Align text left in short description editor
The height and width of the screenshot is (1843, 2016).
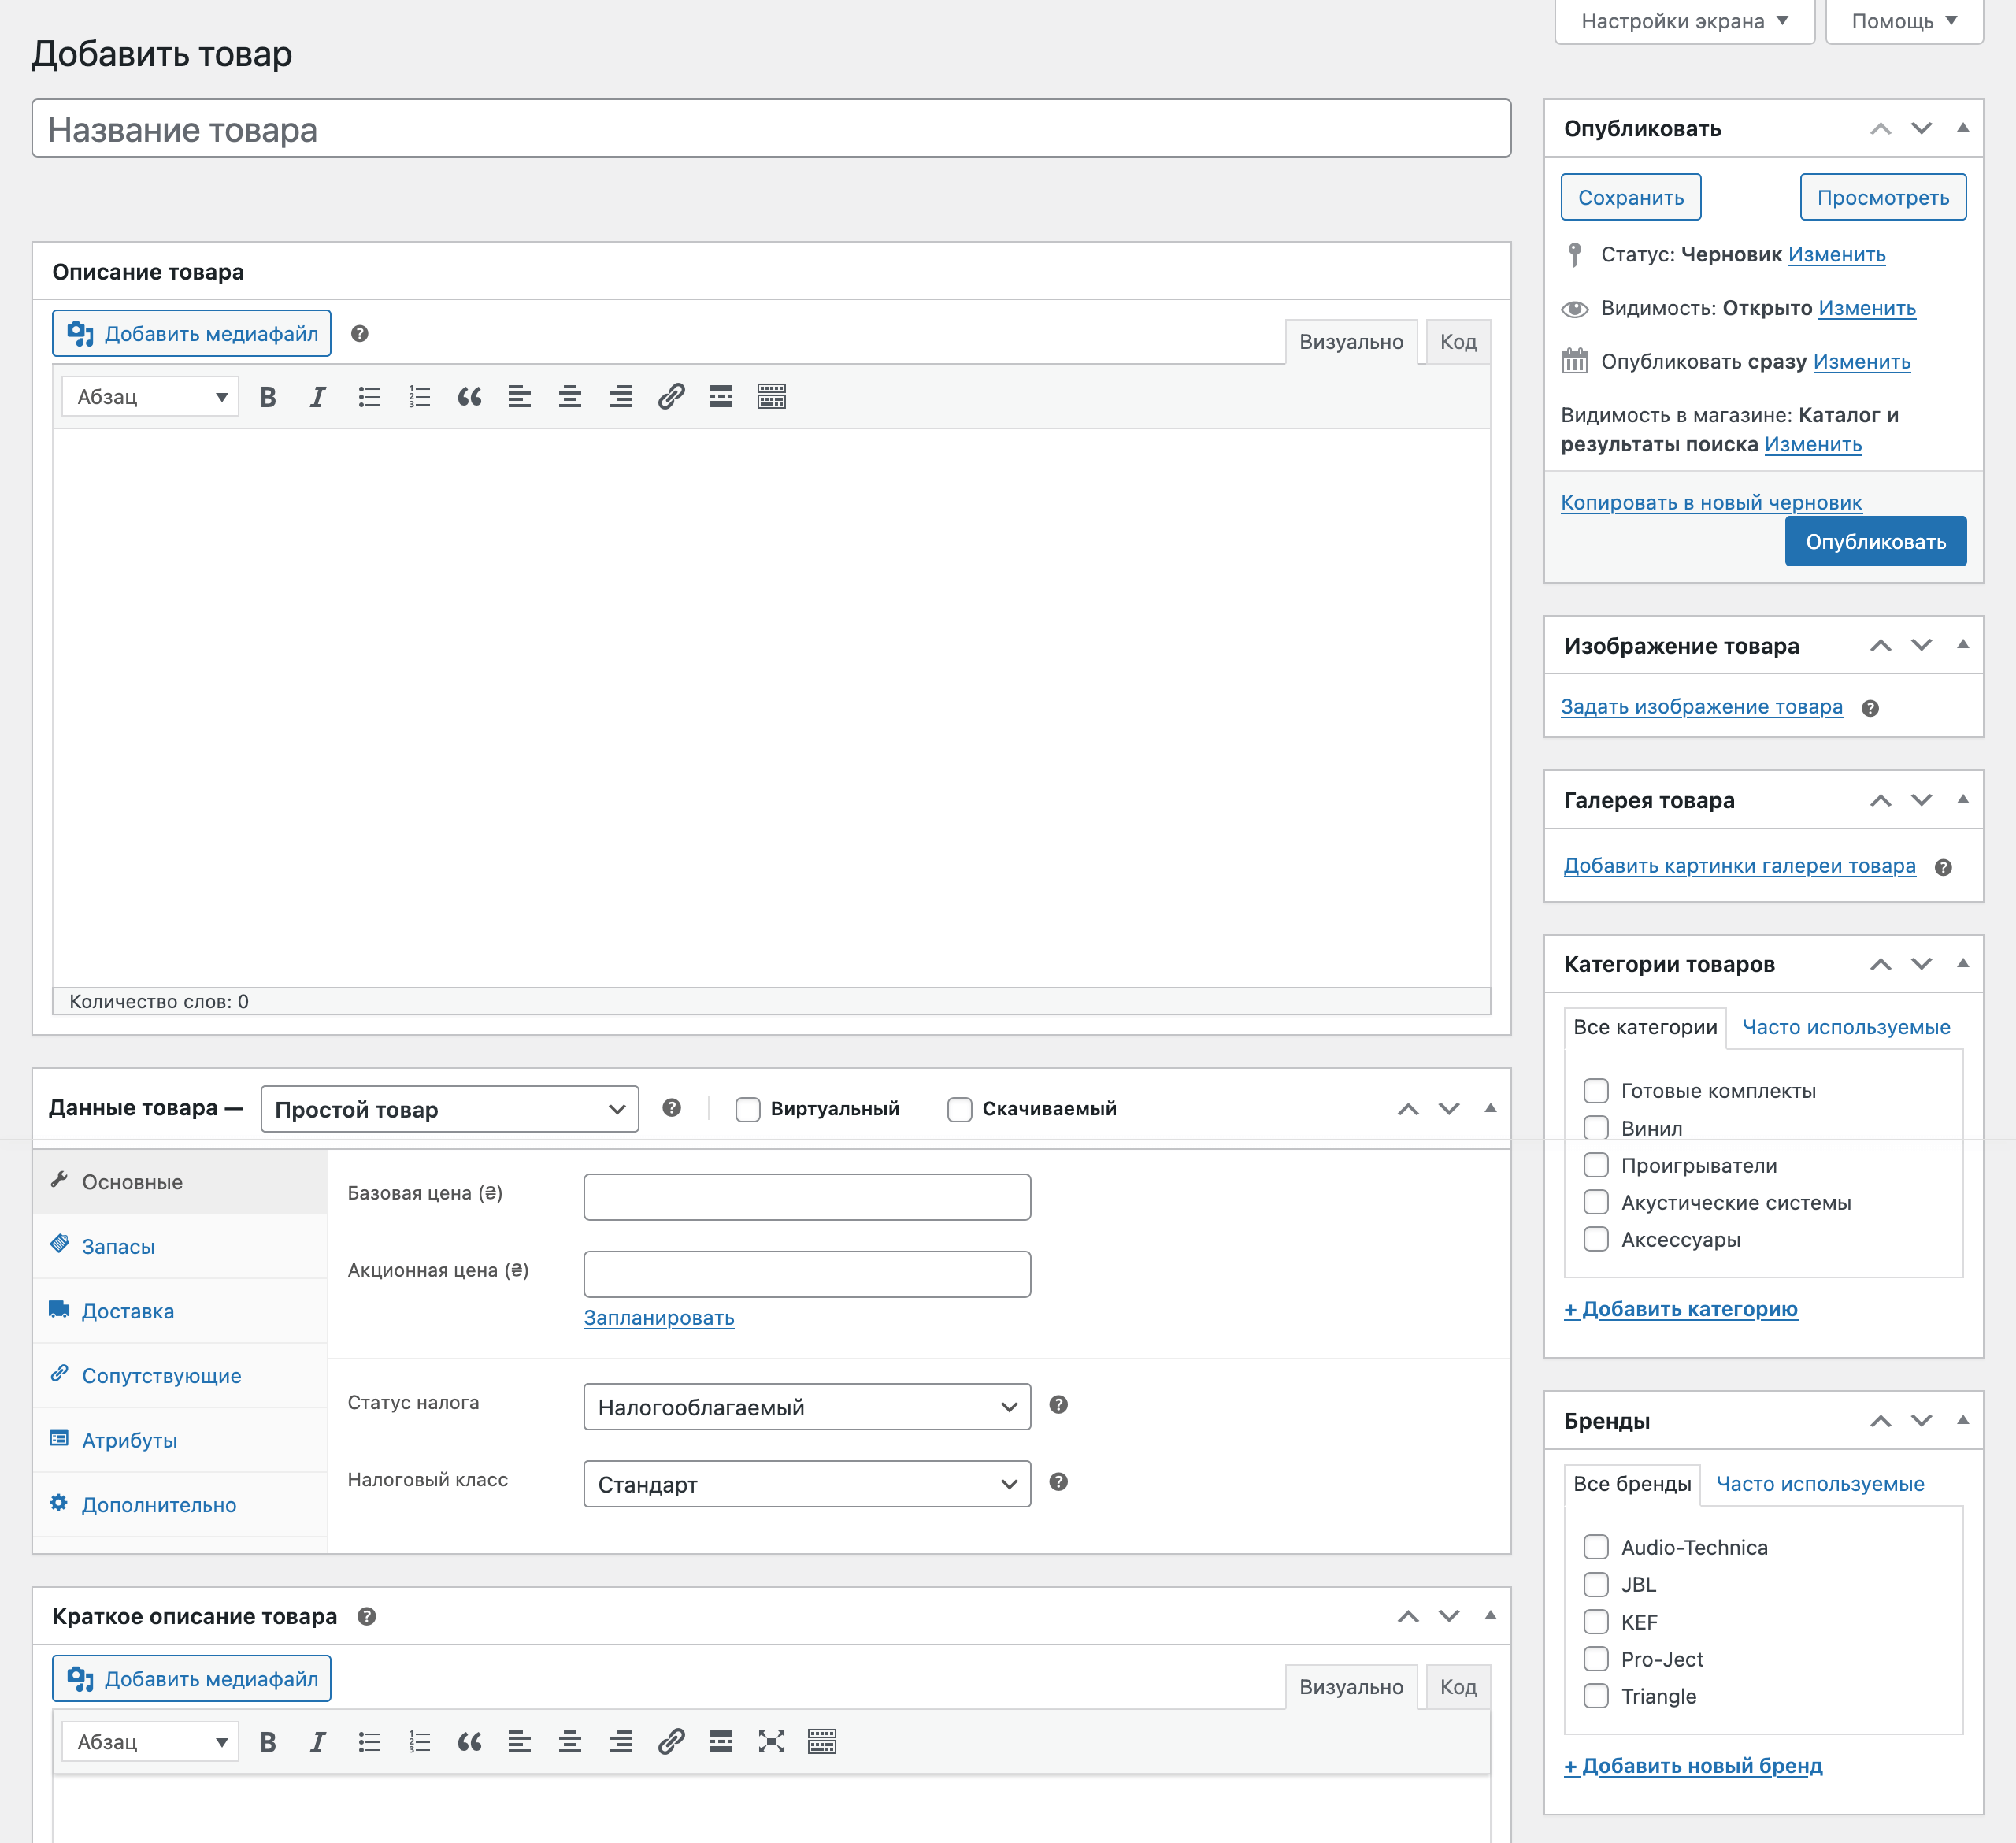coord(519,1742)
